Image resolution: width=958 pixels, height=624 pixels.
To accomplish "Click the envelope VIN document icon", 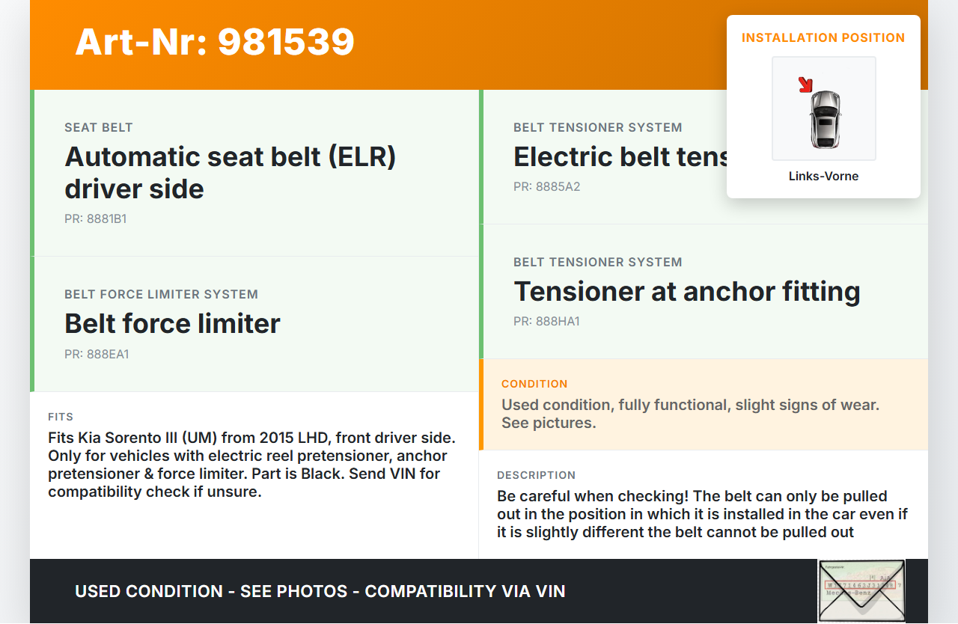I will [861, 590].
